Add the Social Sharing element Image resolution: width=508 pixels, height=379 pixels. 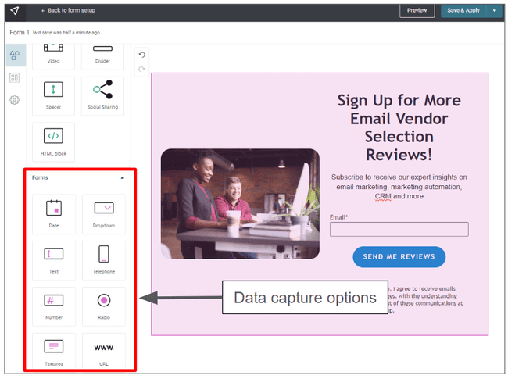[103, 95]
